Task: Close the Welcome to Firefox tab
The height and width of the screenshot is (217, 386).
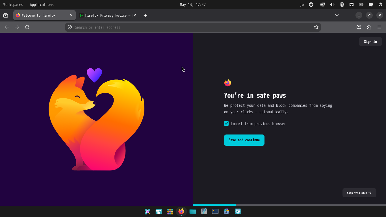Action: pos(71,15)
